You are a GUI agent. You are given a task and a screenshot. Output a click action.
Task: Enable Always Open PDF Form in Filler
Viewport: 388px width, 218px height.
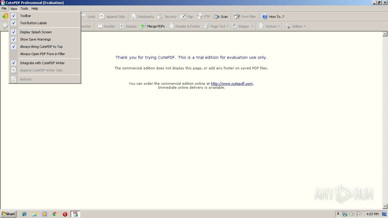45,54
